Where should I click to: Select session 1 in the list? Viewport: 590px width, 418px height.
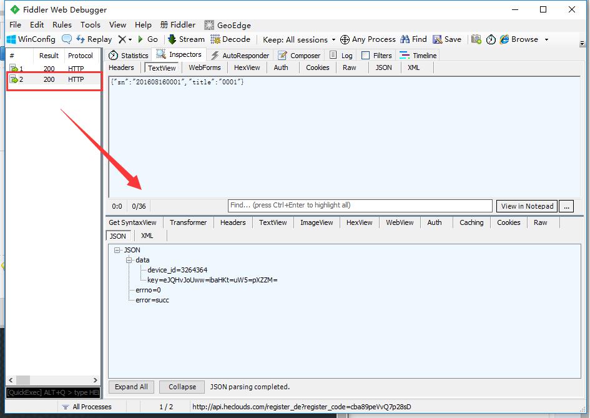(54, 69)
